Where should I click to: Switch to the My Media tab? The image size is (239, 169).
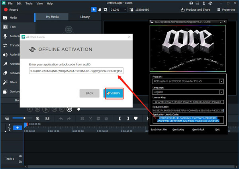tap(52, 17)
